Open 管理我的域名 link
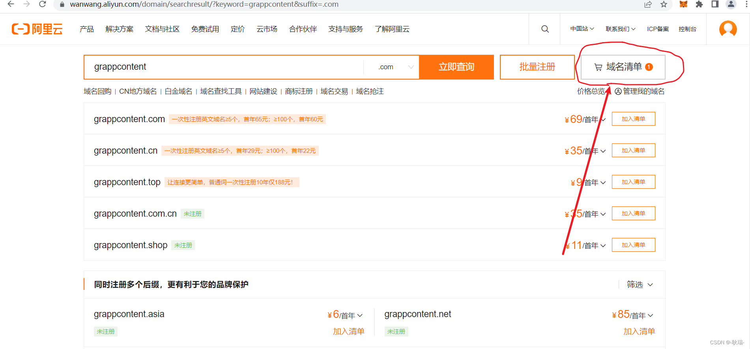The height and width of the screenshot is (349, 750). tap(640, 91)
